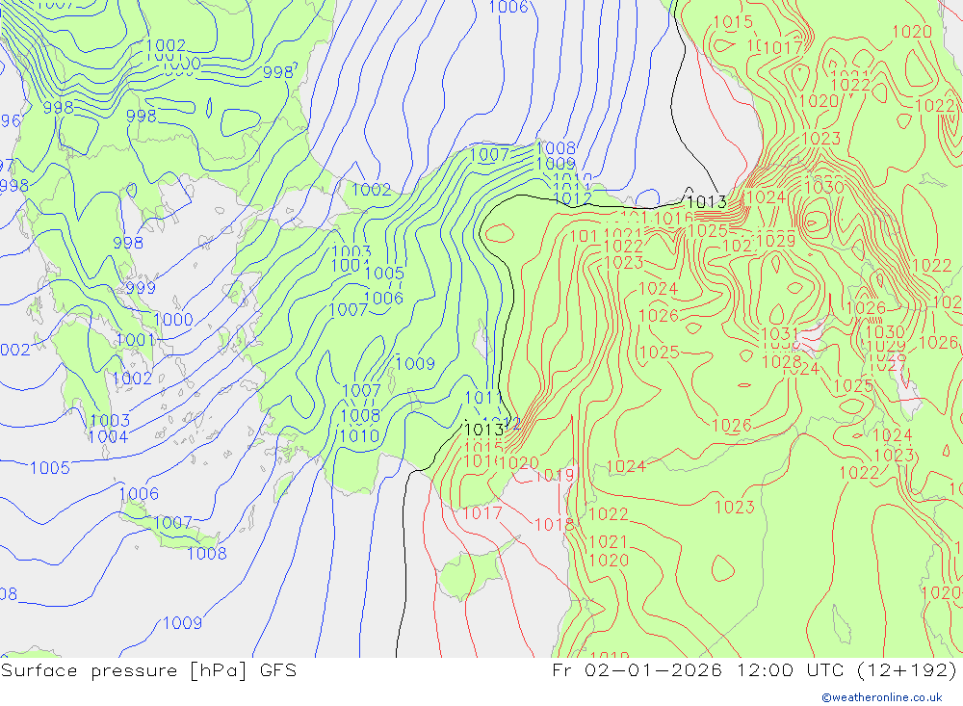Click the black 1013 label beside red 1024
Viewport: 963px width, 706px height.
pyautogui.click(x=706, y=201)
